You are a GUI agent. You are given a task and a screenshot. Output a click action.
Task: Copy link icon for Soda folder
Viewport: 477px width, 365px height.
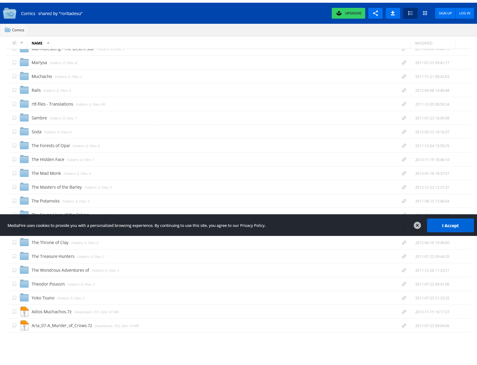(404, 132)
